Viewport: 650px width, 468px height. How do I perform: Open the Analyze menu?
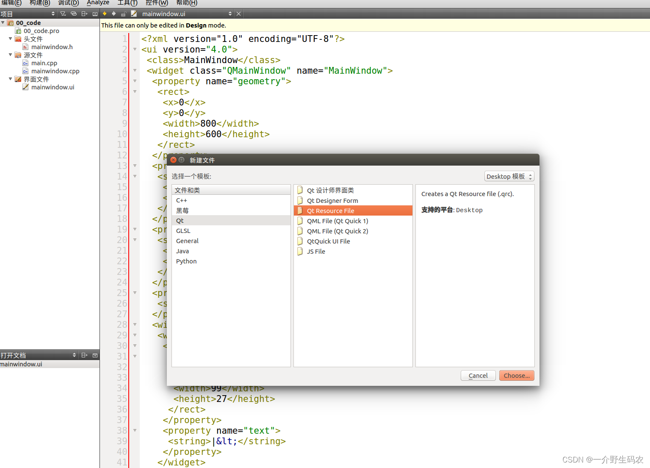98,3
